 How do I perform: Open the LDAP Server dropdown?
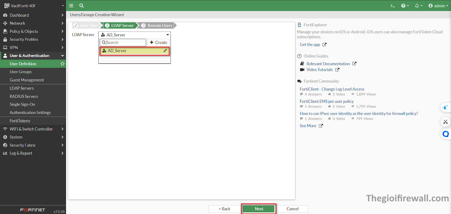(x=135, y=35)
